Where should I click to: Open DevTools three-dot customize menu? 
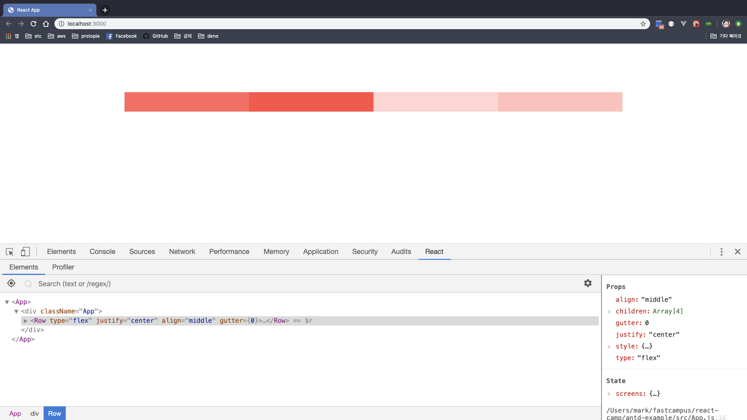tap(721, 252)
